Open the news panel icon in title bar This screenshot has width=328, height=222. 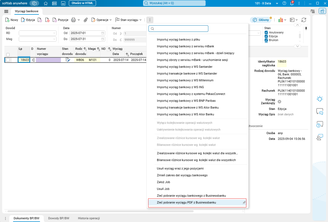[x=54, y=3]
